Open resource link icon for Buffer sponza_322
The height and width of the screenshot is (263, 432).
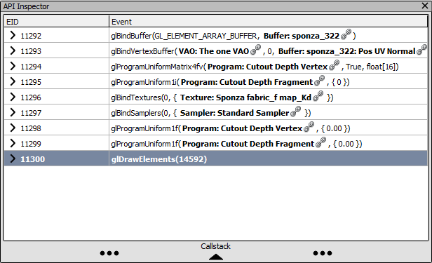(x=346, y=34)
